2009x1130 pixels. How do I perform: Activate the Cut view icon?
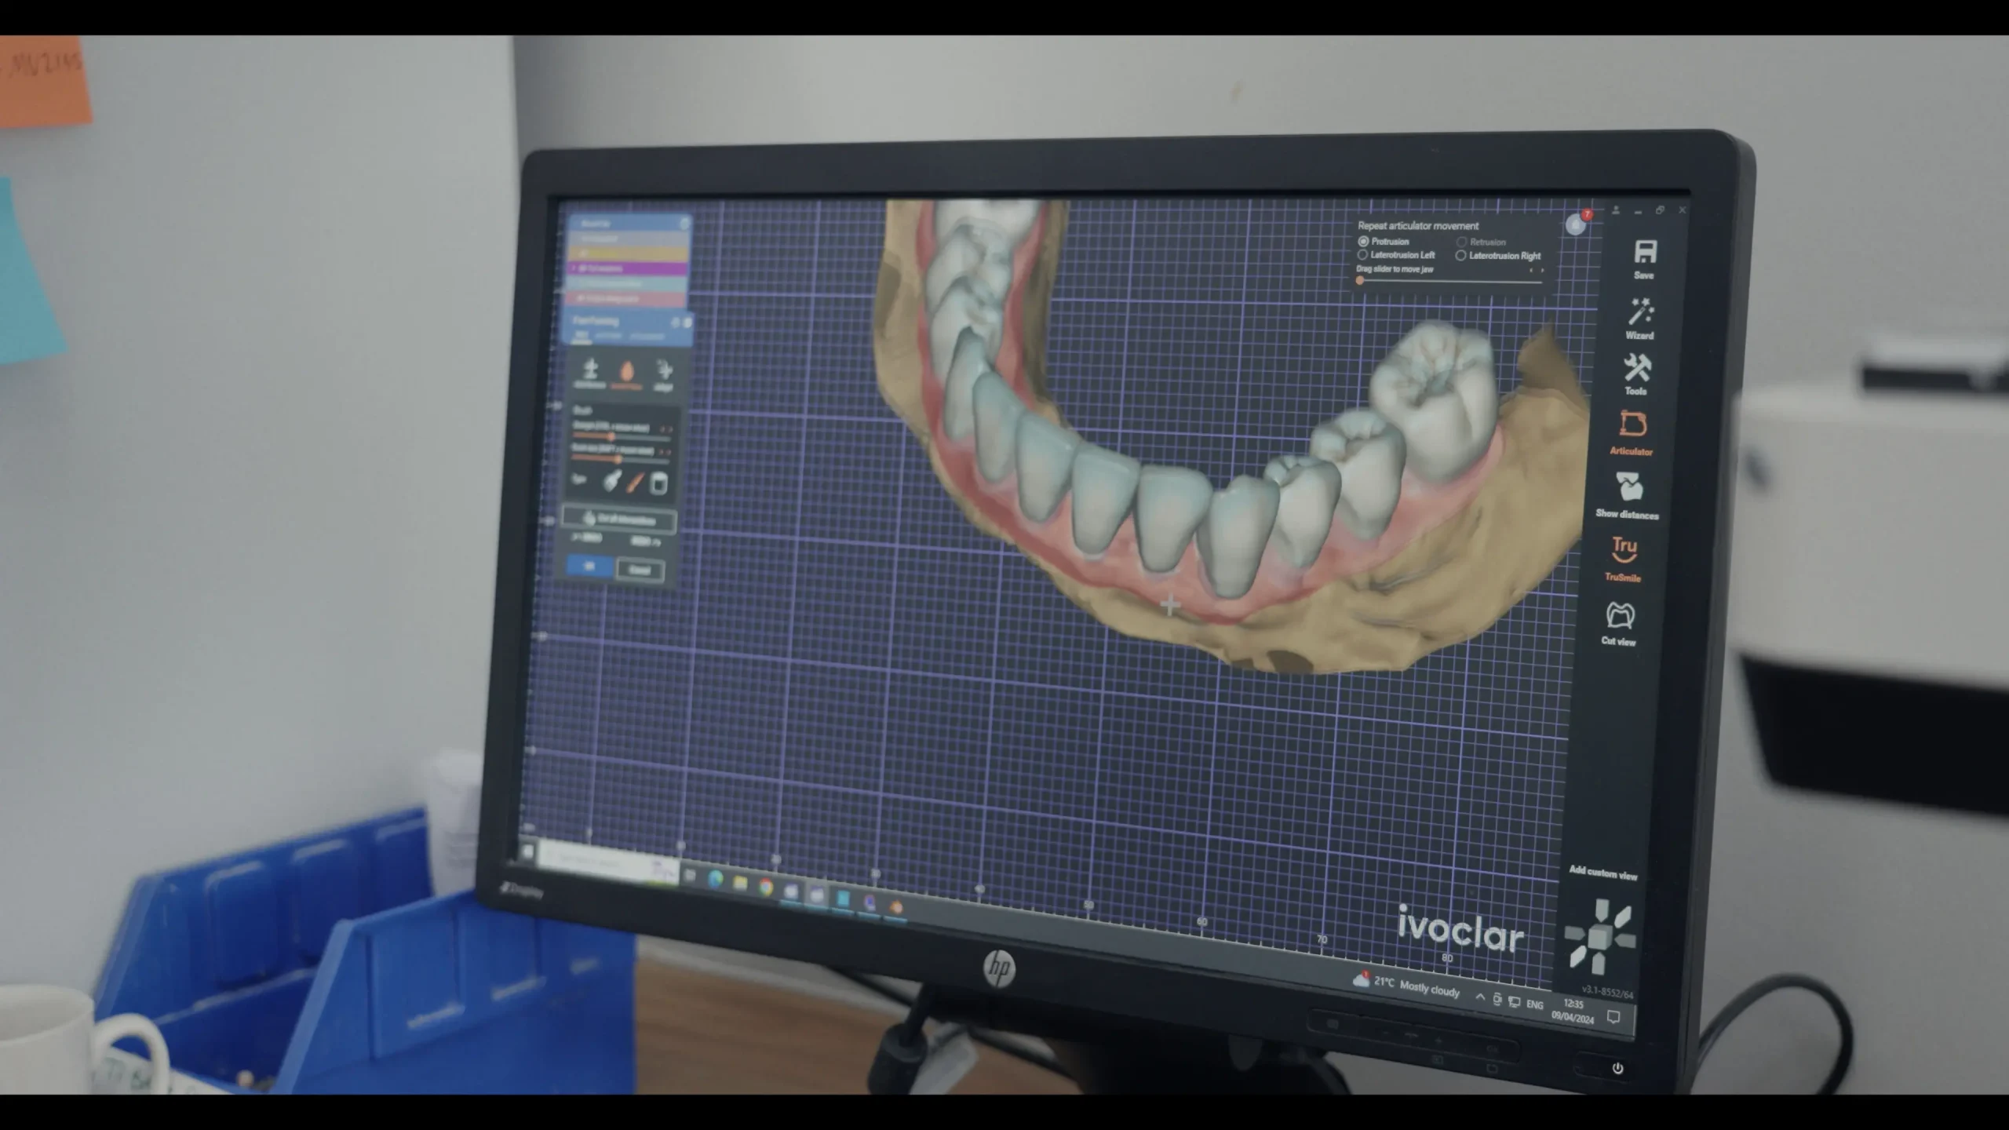1620,616
